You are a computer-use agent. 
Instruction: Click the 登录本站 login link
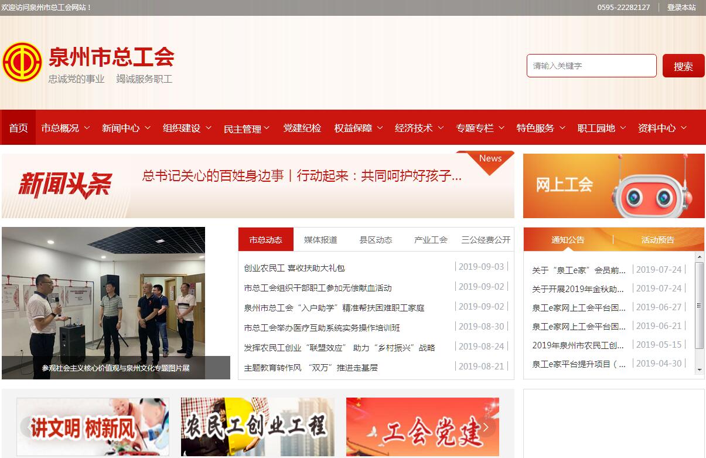point(681,8)
